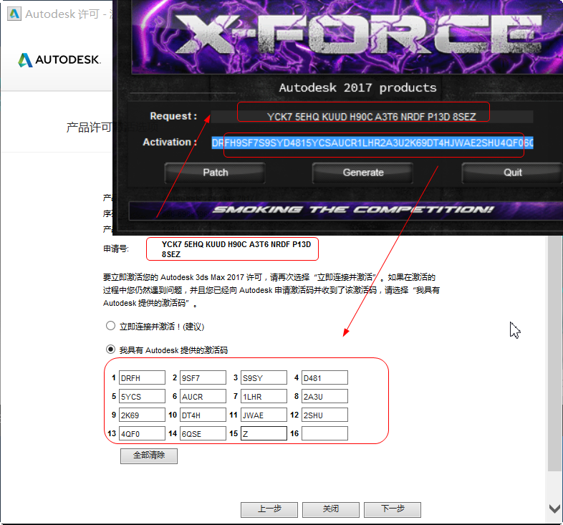563x525 pixels.
Task: Click the Request field in X-Force window
Action: pyautogui.click(x=372, y=117)
